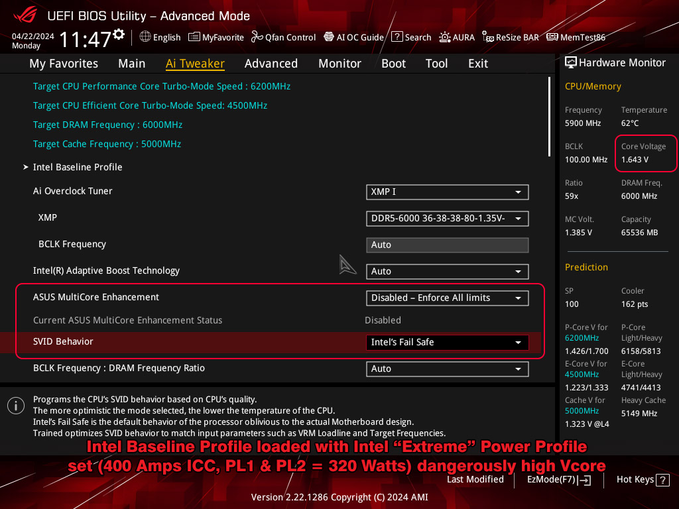This screenshot has height=509, width=679.
Task: Launch AI OC Guide icon
Action: [329, 37]
